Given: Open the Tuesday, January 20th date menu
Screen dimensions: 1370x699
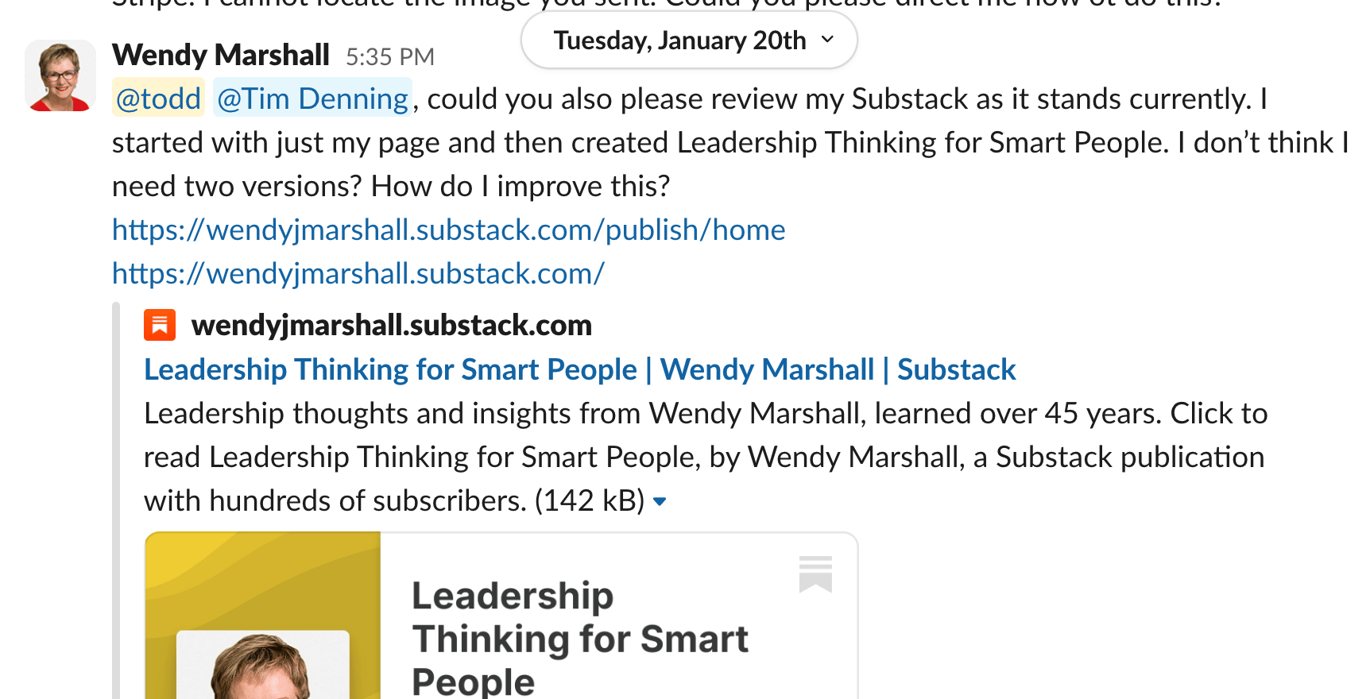Looking at the screenshot, I should (679, 41).
